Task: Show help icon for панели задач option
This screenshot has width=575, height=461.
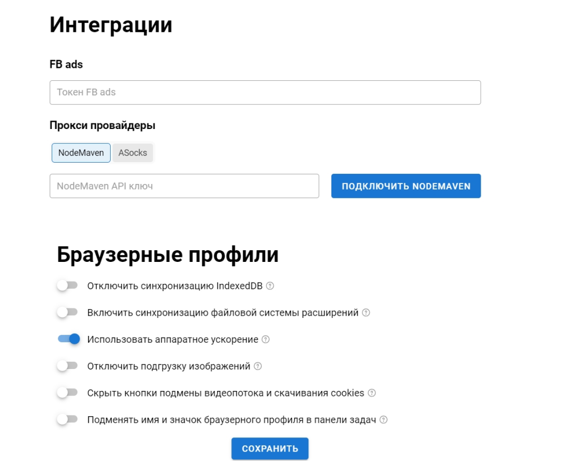Action: point(384,419)
